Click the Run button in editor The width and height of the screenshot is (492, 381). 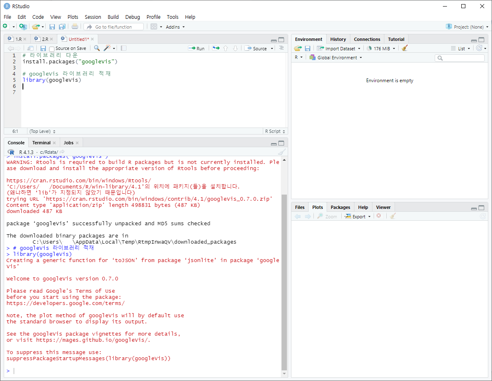[x=196, y=49]
